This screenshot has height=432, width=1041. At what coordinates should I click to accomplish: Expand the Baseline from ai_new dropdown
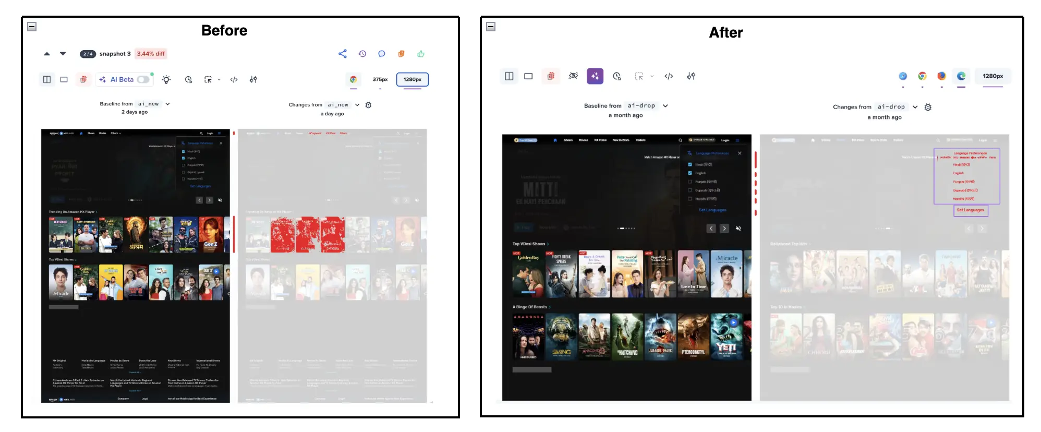point(167,104)
